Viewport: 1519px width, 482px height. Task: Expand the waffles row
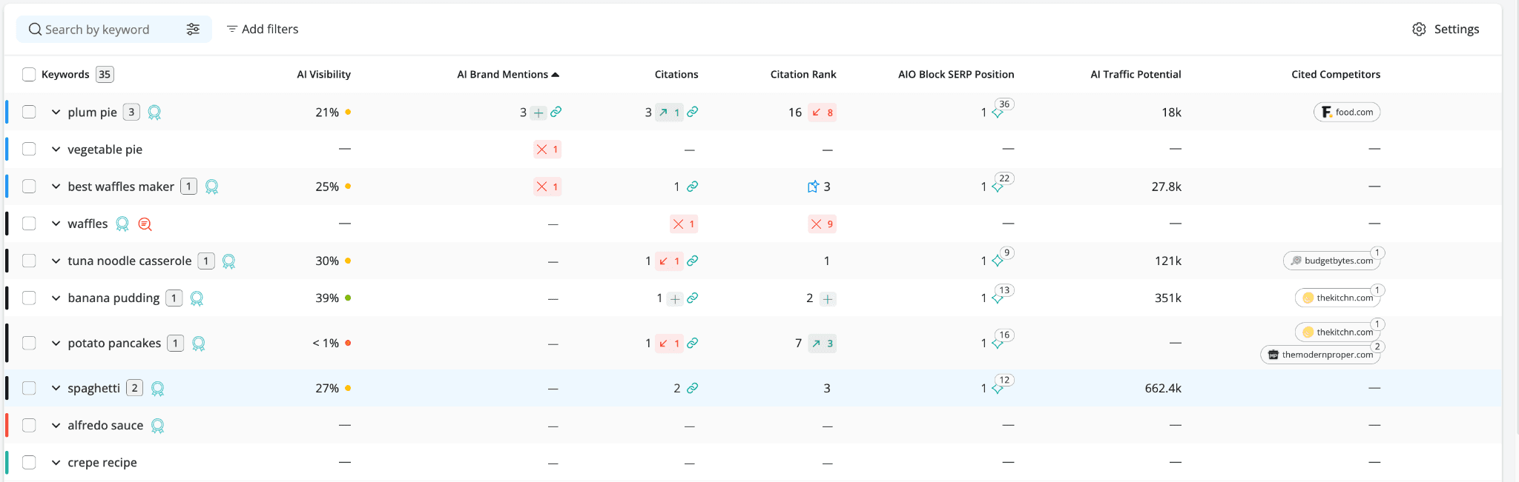click(56, 223)
